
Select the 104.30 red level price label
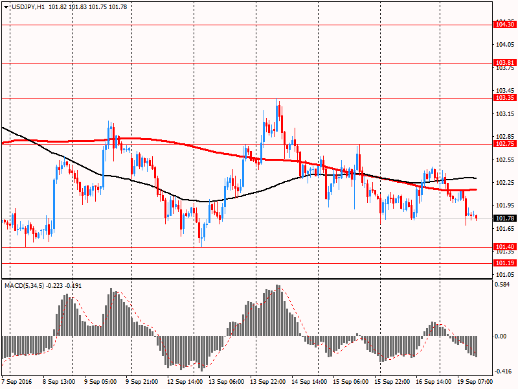505,25
